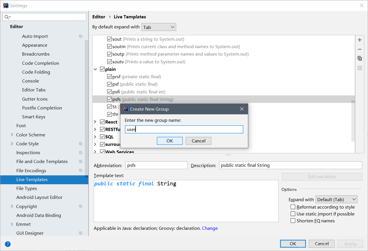
Task: Expand the Web Services template group
Action: pyautogui.click(x=95, y=151)
